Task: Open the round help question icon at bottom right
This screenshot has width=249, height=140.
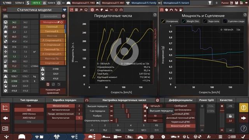Action: [244, 128]
